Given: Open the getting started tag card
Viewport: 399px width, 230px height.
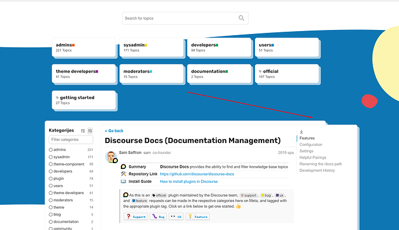Looking at the screenshot, I should click(83, 100).
